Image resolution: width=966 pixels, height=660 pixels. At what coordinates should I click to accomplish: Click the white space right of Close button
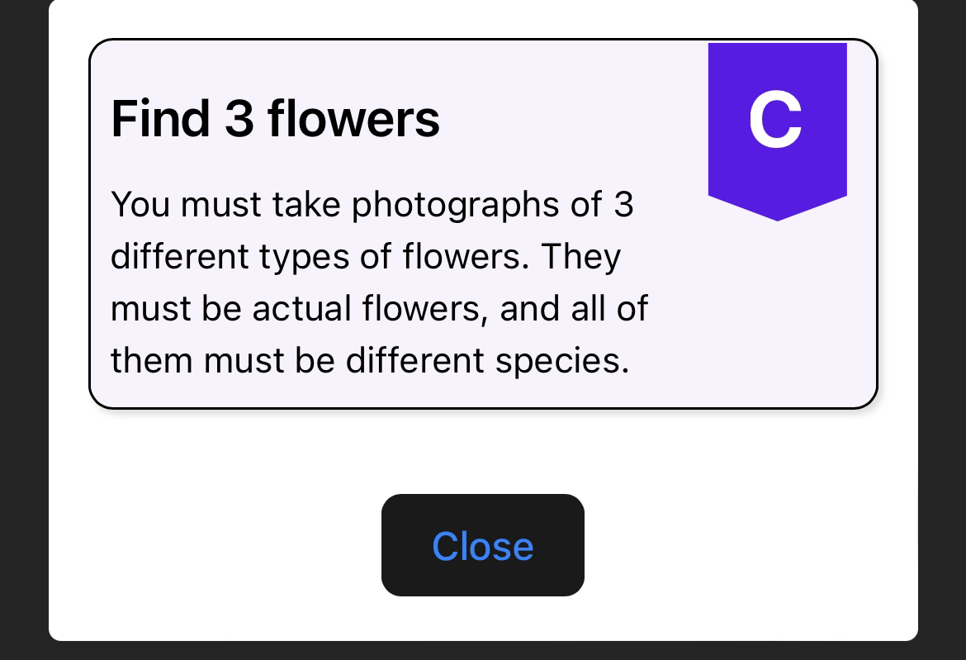[751, 544]
